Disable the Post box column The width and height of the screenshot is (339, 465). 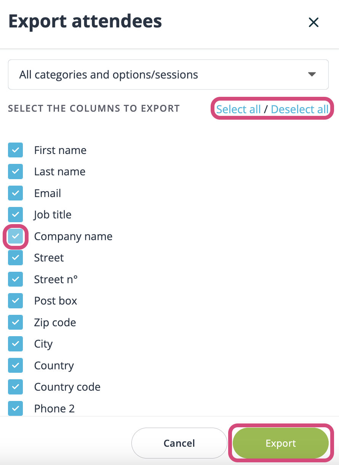point(15,301)
